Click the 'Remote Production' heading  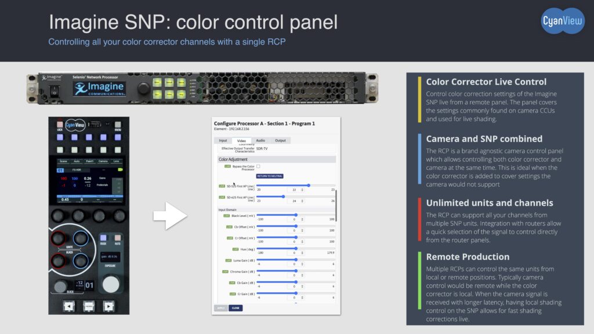point(468,257)
